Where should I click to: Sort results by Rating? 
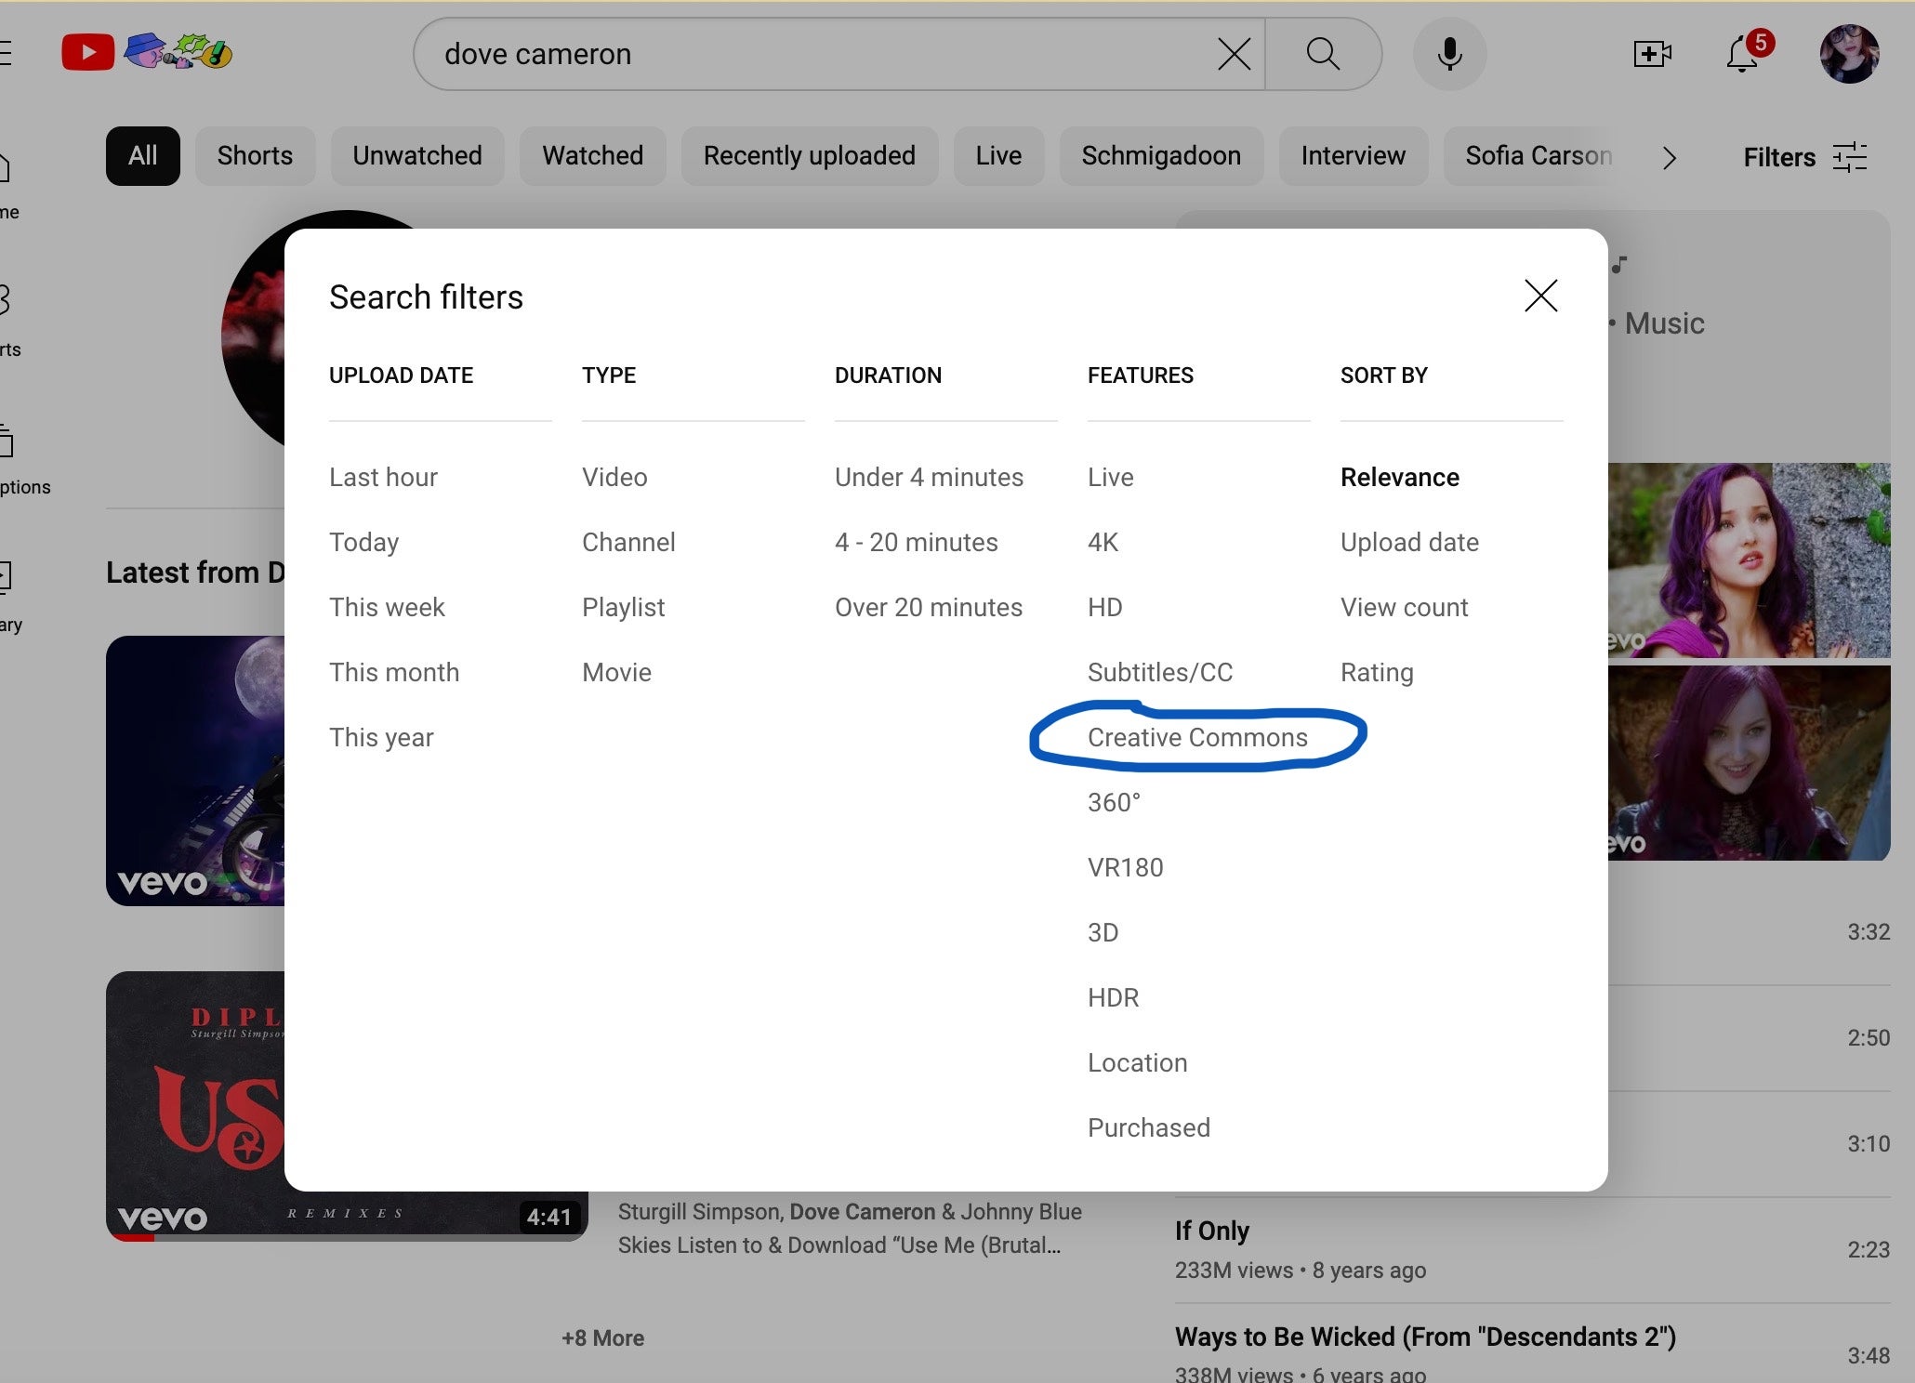pos(1377,672)
